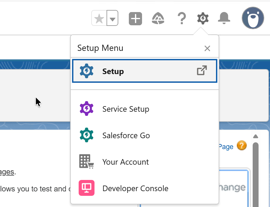Open the favorites list dropdown arrow
The image size is (270, 207).
click(112, 19)
